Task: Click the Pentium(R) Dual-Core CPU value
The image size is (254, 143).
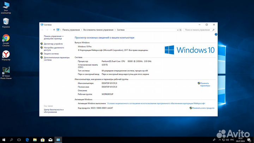Action: tap(127, 61)
